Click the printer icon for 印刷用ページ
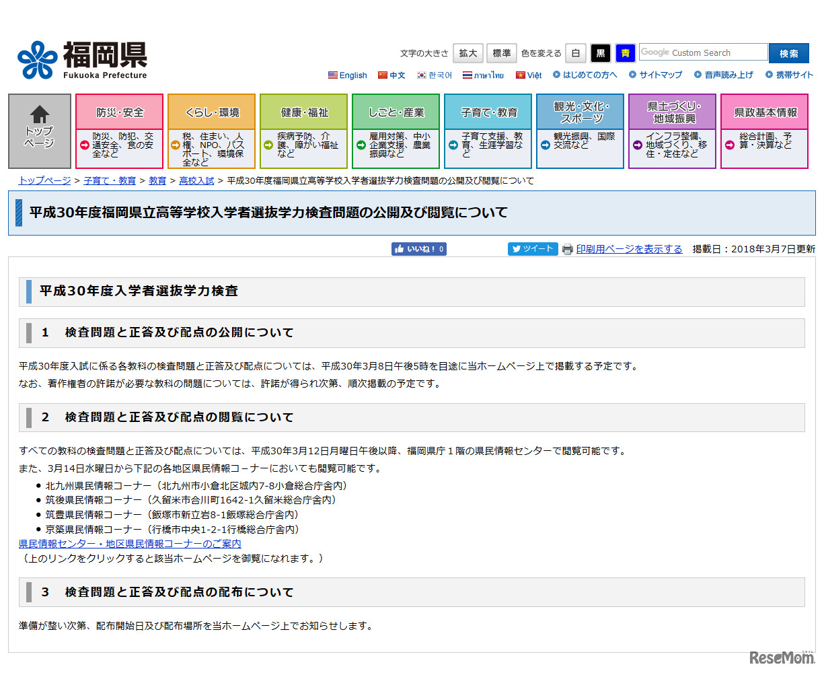This screenshot has height=673, width=824. point(568,248)
